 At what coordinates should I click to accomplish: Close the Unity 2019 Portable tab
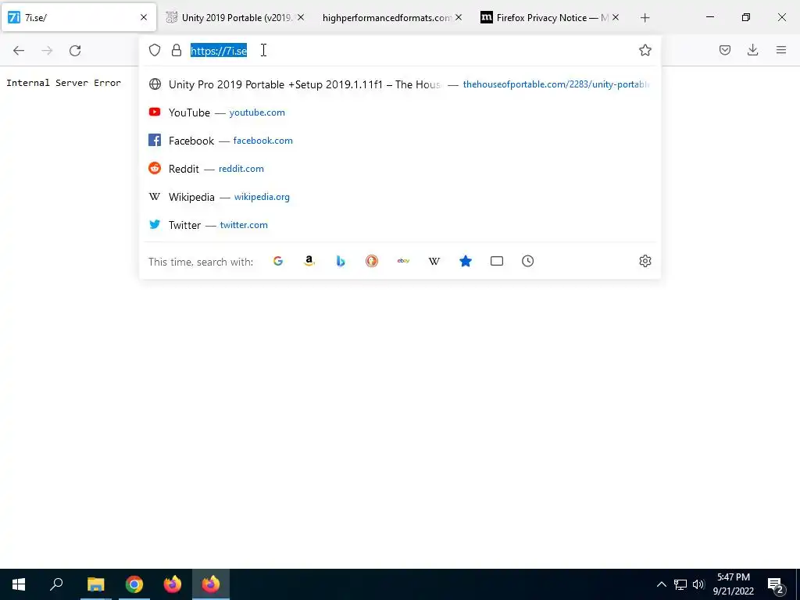(x=301, y=17)
